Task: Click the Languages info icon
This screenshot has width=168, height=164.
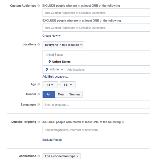Action: click(x=39, y=105)
